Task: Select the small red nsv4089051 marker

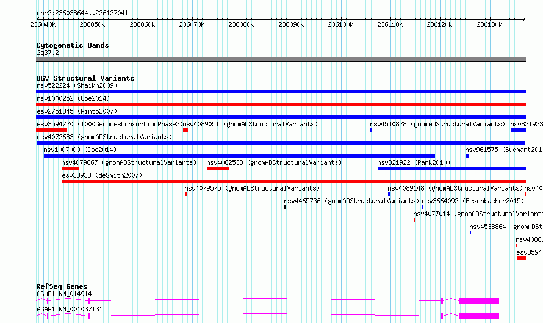Action: tap(185, 130)
